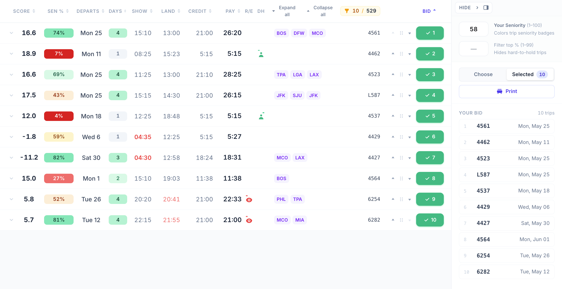This screenshot has height=289, width=562.
Task: Click the move-down arrow for trip 4427
Action: pyautogui.click(x=409, y=158)
